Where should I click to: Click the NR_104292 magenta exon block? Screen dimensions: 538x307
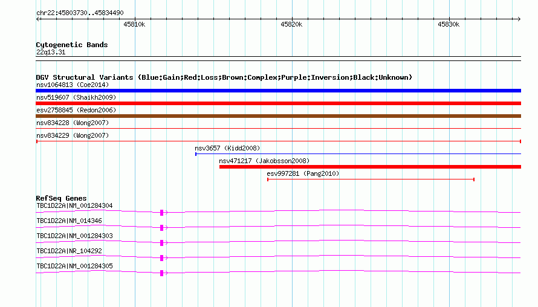[161, 258]
